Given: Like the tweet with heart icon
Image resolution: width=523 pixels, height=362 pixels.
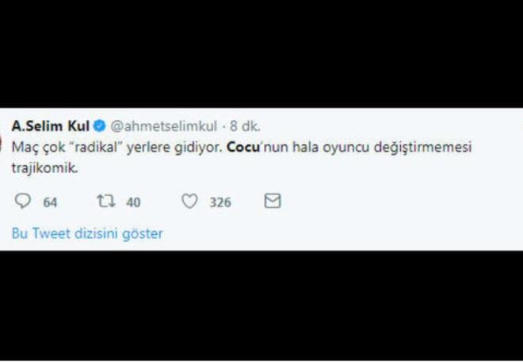Looking at the screenshot, I should 189,202.
